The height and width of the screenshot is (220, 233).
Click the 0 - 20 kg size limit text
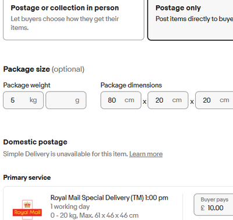(94, 215)
